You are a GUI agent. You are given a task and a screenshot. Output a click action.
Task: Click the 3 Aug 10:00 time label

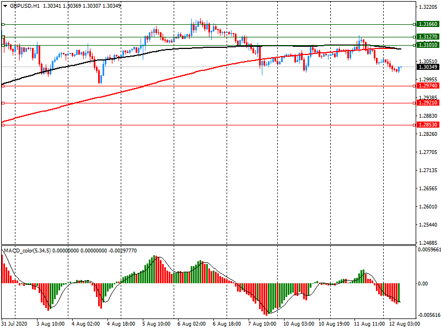click(x=50, y=324)
